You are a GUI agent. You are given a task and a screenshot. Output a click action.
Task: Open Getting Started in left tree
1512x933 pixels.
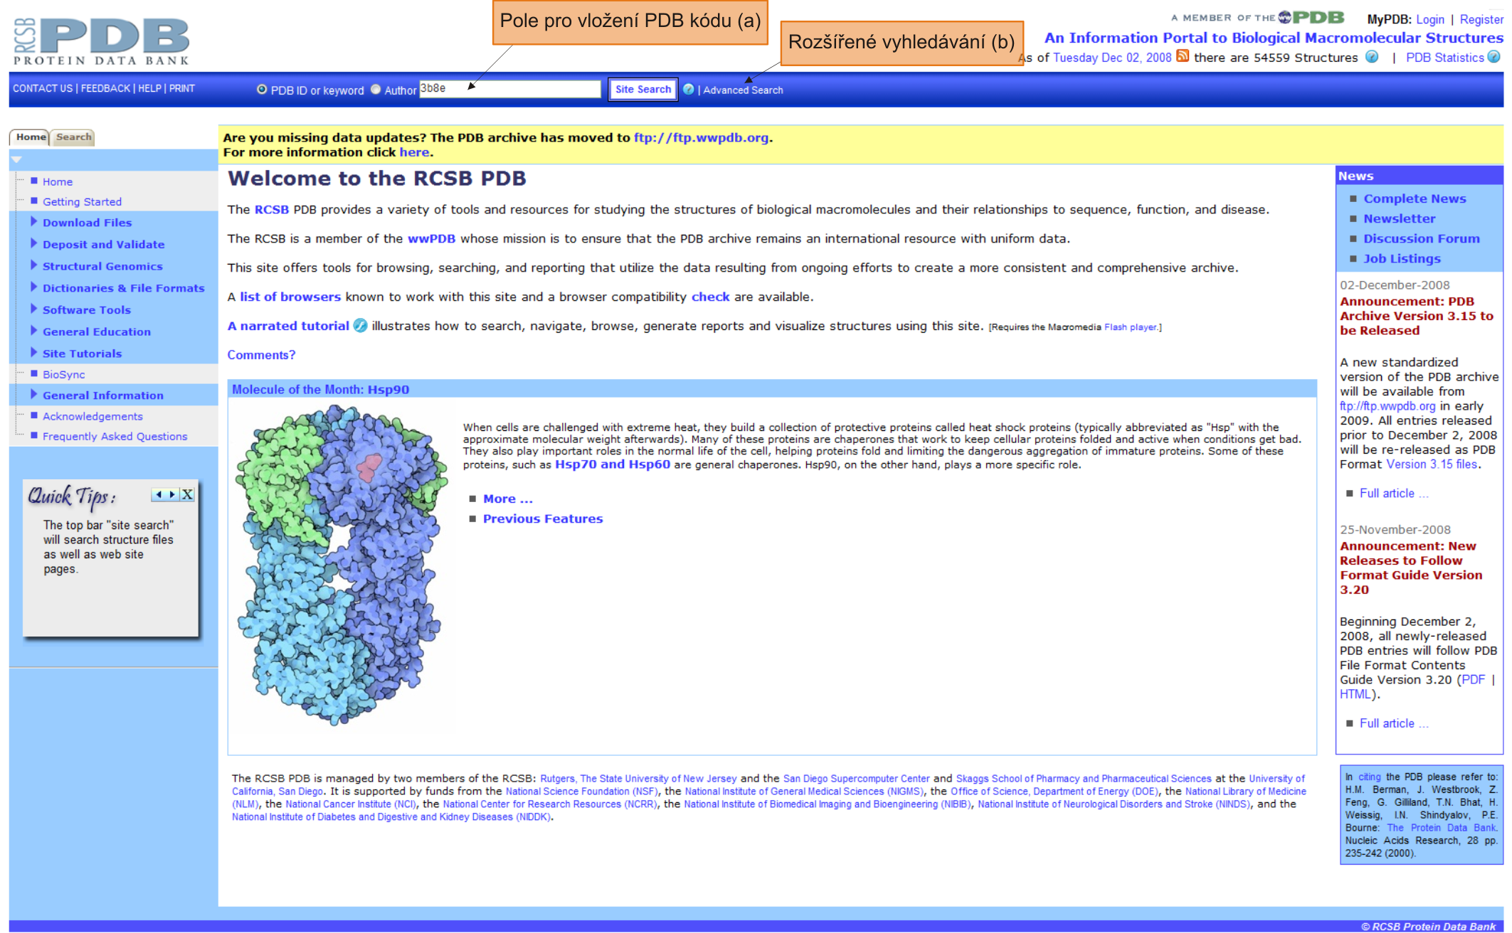click(x=82, y=202)
